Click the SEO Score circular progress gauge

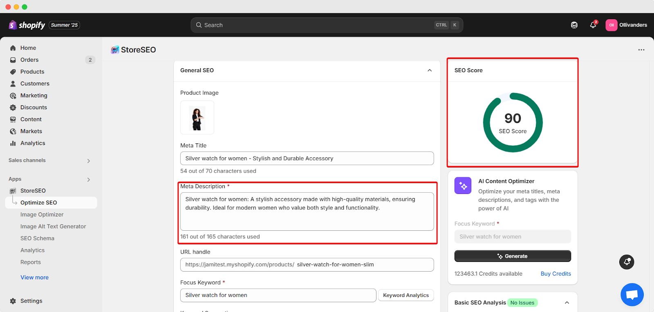513,123
